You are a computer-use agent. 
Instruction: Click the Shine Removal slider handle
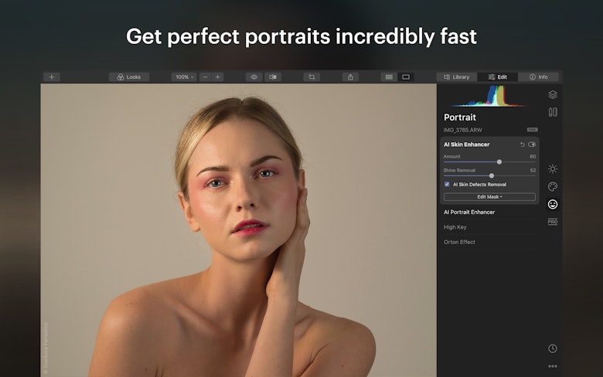pos(492,175)
